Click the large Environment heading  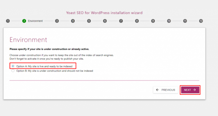28,40
